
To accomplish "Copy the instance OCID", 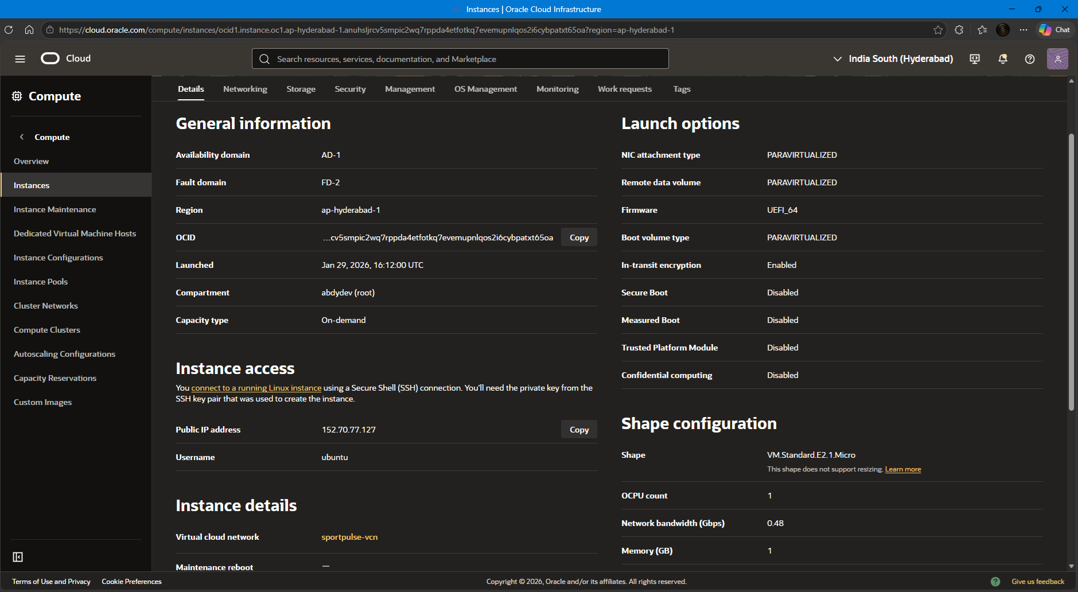I will [x=578, y=237].
